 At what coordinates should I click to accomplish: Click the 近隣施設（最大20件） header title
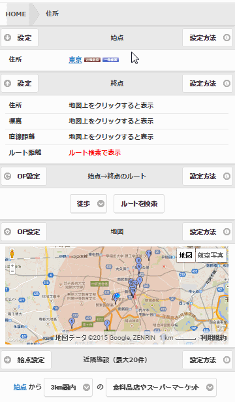pos(116,360)
